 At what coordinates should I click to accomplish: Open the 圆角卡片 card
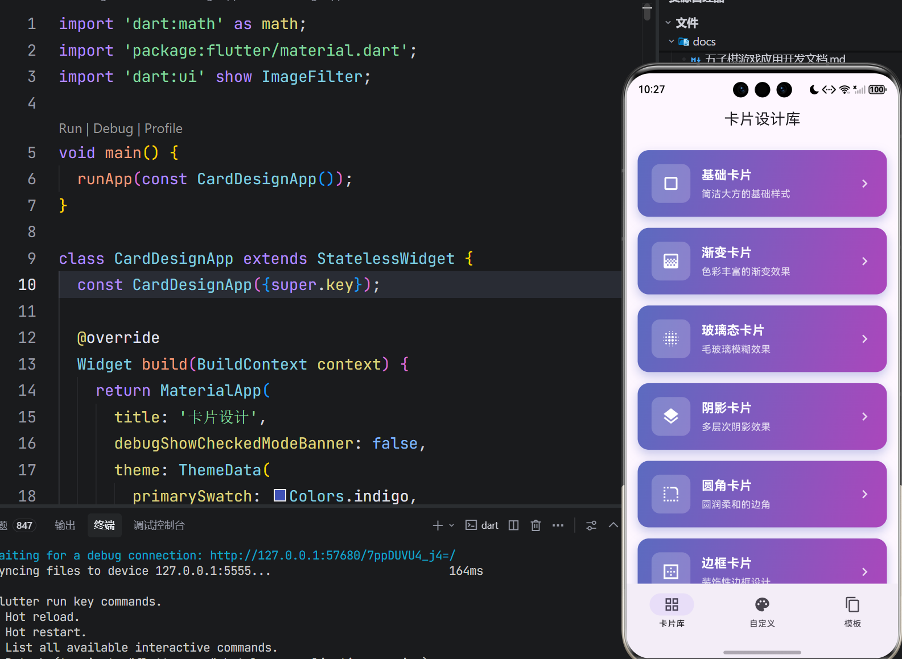pyautogui.click(x=762, y=494)
